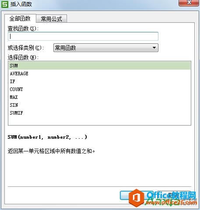Select the MAX function
Screen dimensions: 200x210
(x=100, y=97)
